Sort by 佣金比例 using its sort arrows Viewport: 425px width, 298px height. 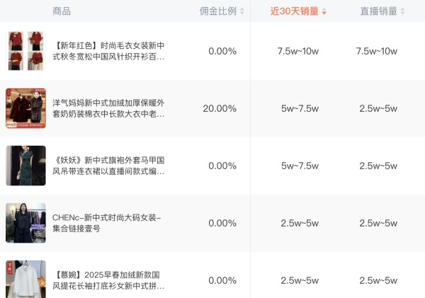point(242,11)
